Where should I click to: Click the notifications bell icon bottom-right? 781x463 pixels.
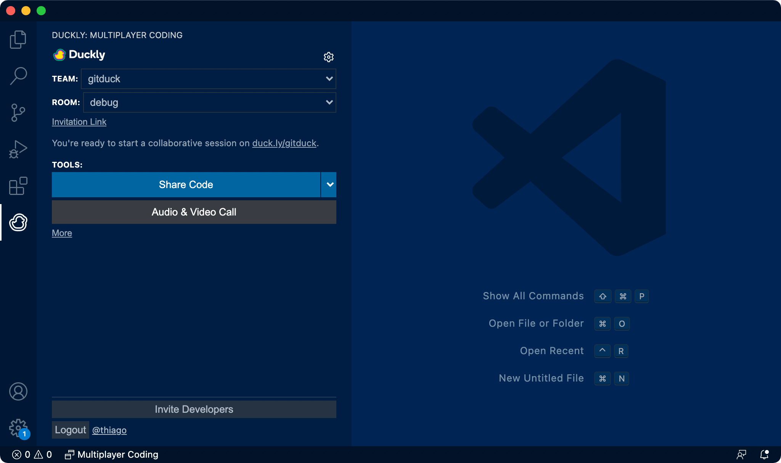(x=765, y=454)
